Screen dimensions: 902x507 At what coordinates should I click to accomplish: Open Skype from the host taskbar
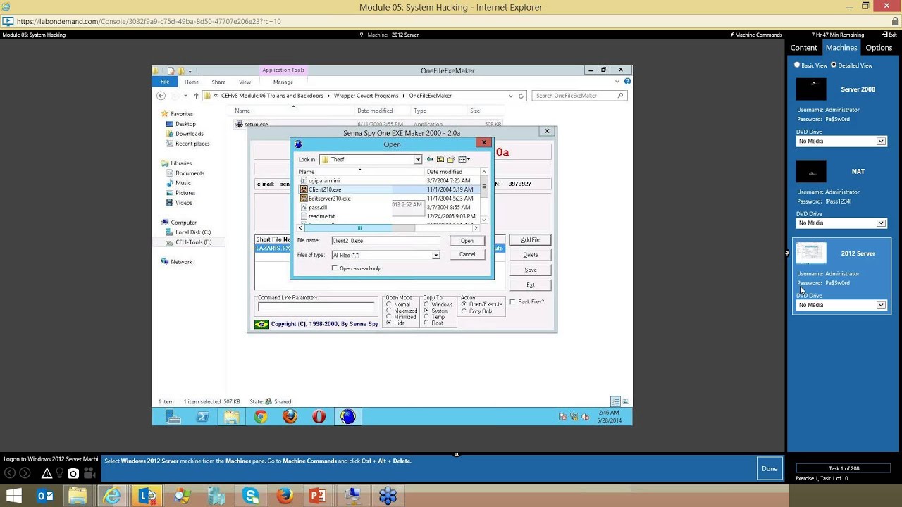pyautogui.click(x=251, y=496)
